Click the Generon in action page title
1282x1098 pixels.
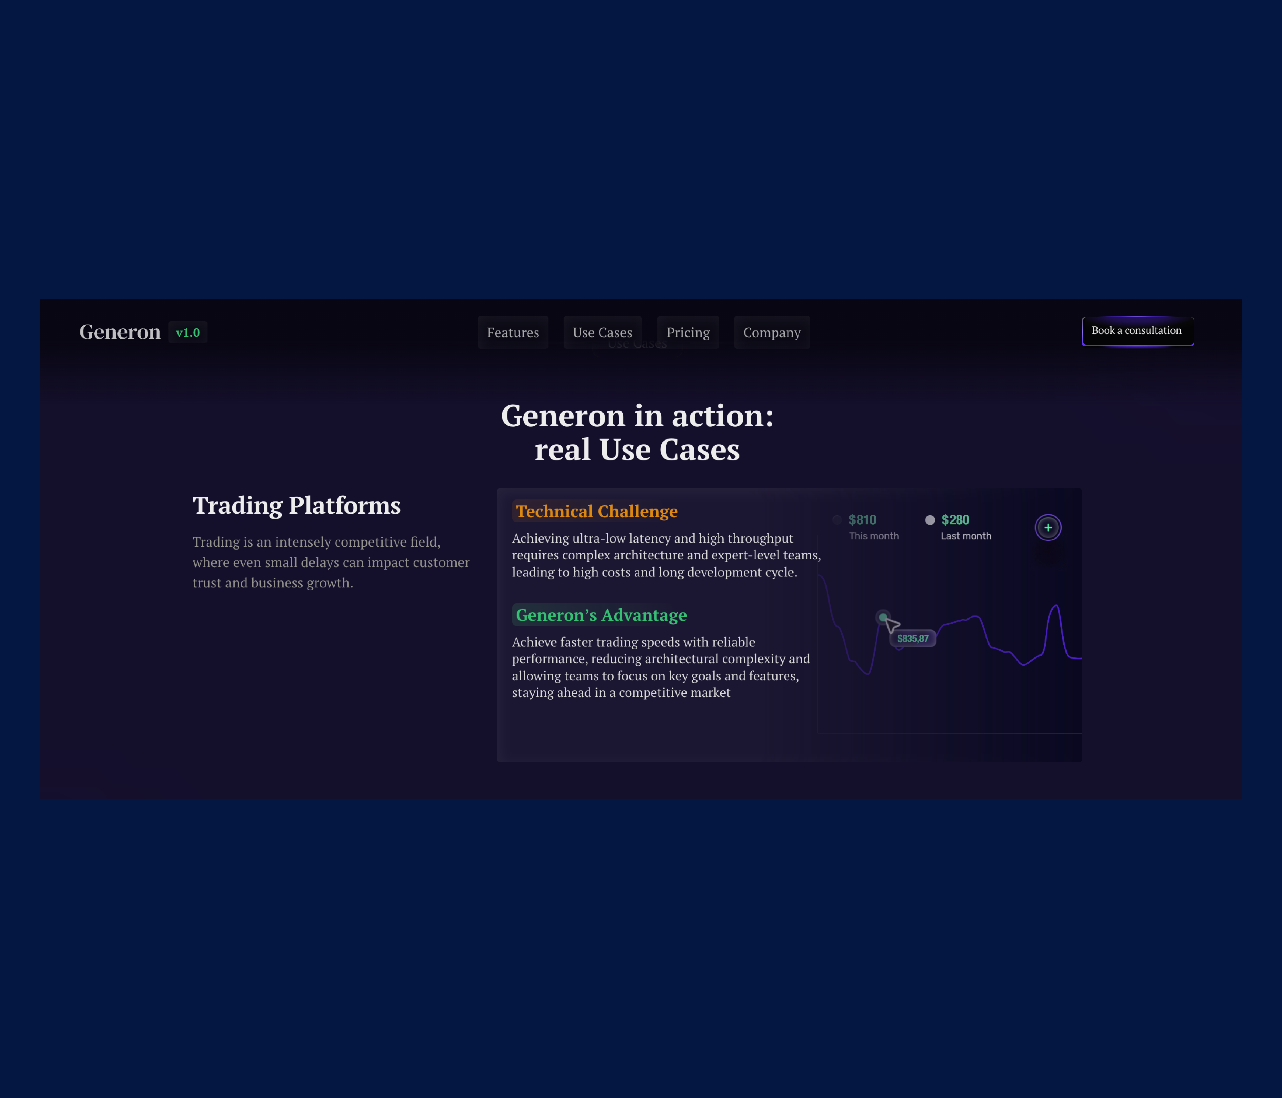pos(637,432)
